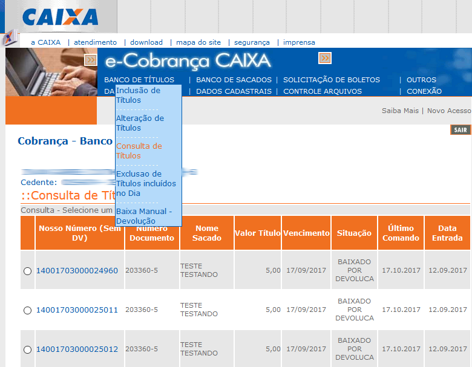Screen dimensions: 472x367
Task: Click 203360-5 in row 14001703000024960
Action: click(x=142, y=270)
